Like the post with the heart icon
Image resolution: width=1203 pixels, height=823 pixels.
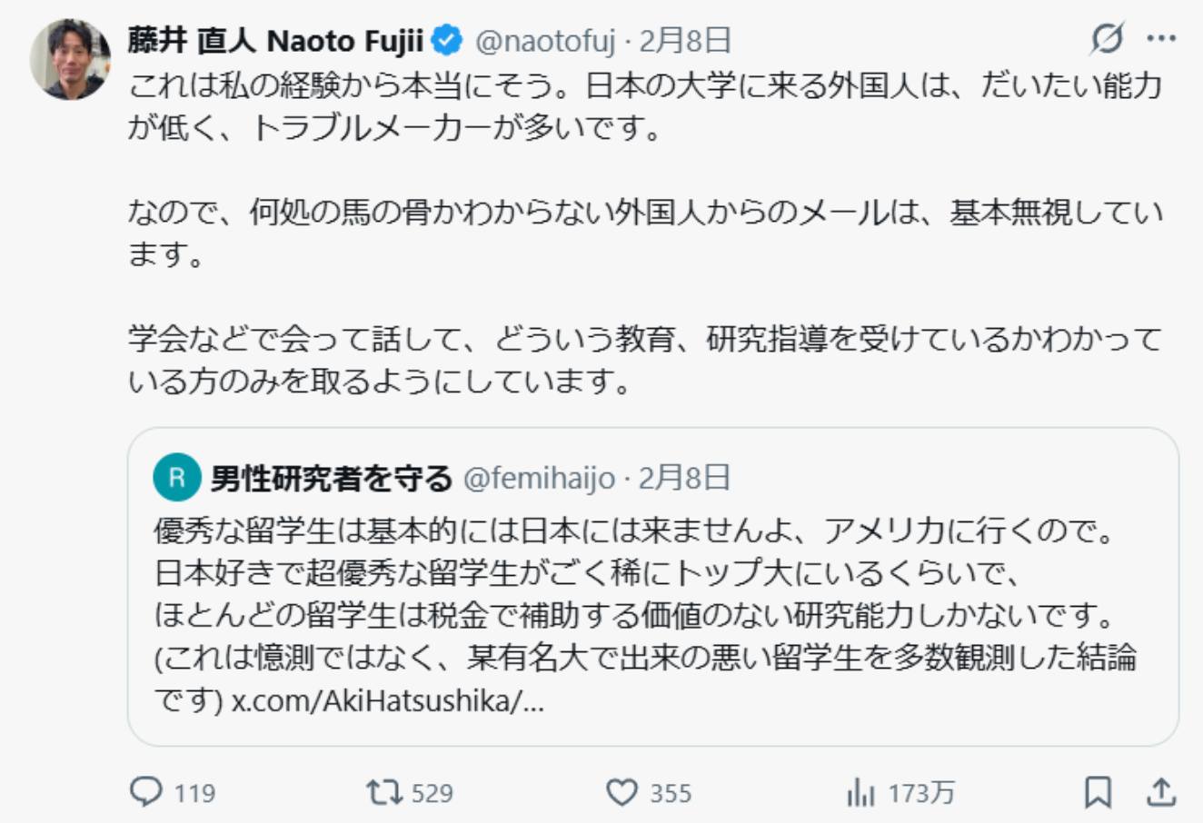coord(621,792)
